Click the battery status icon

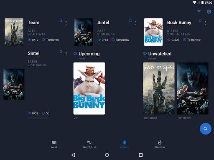[x=202, y=2]
